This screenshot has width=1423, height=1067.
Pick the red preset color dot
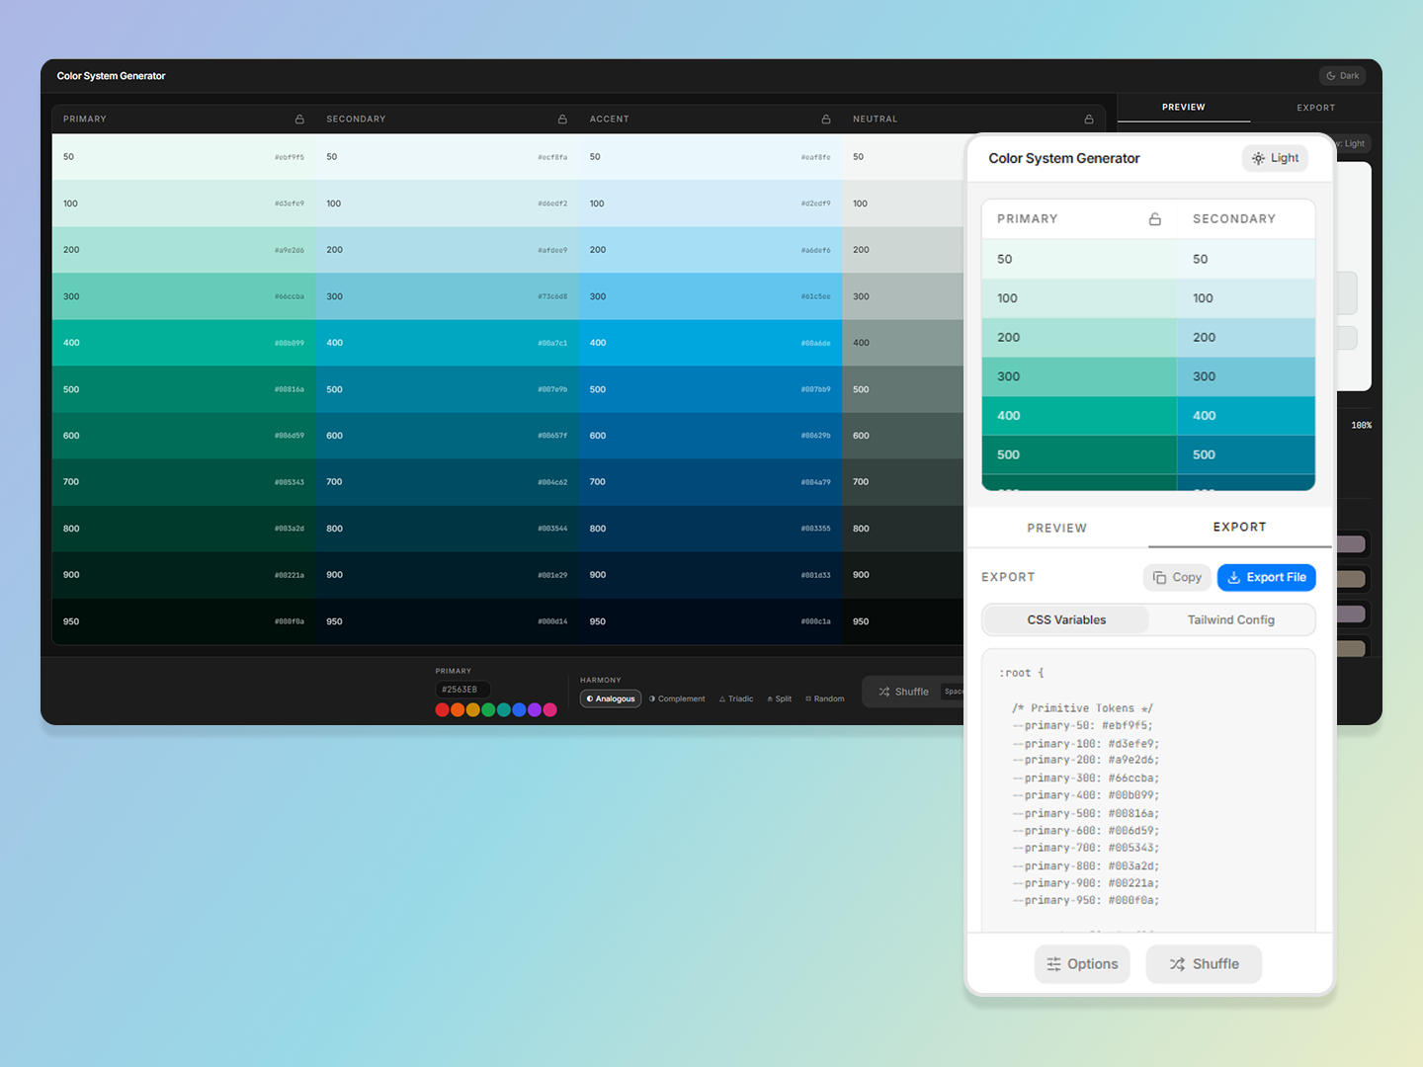click(x=443, y=710)
